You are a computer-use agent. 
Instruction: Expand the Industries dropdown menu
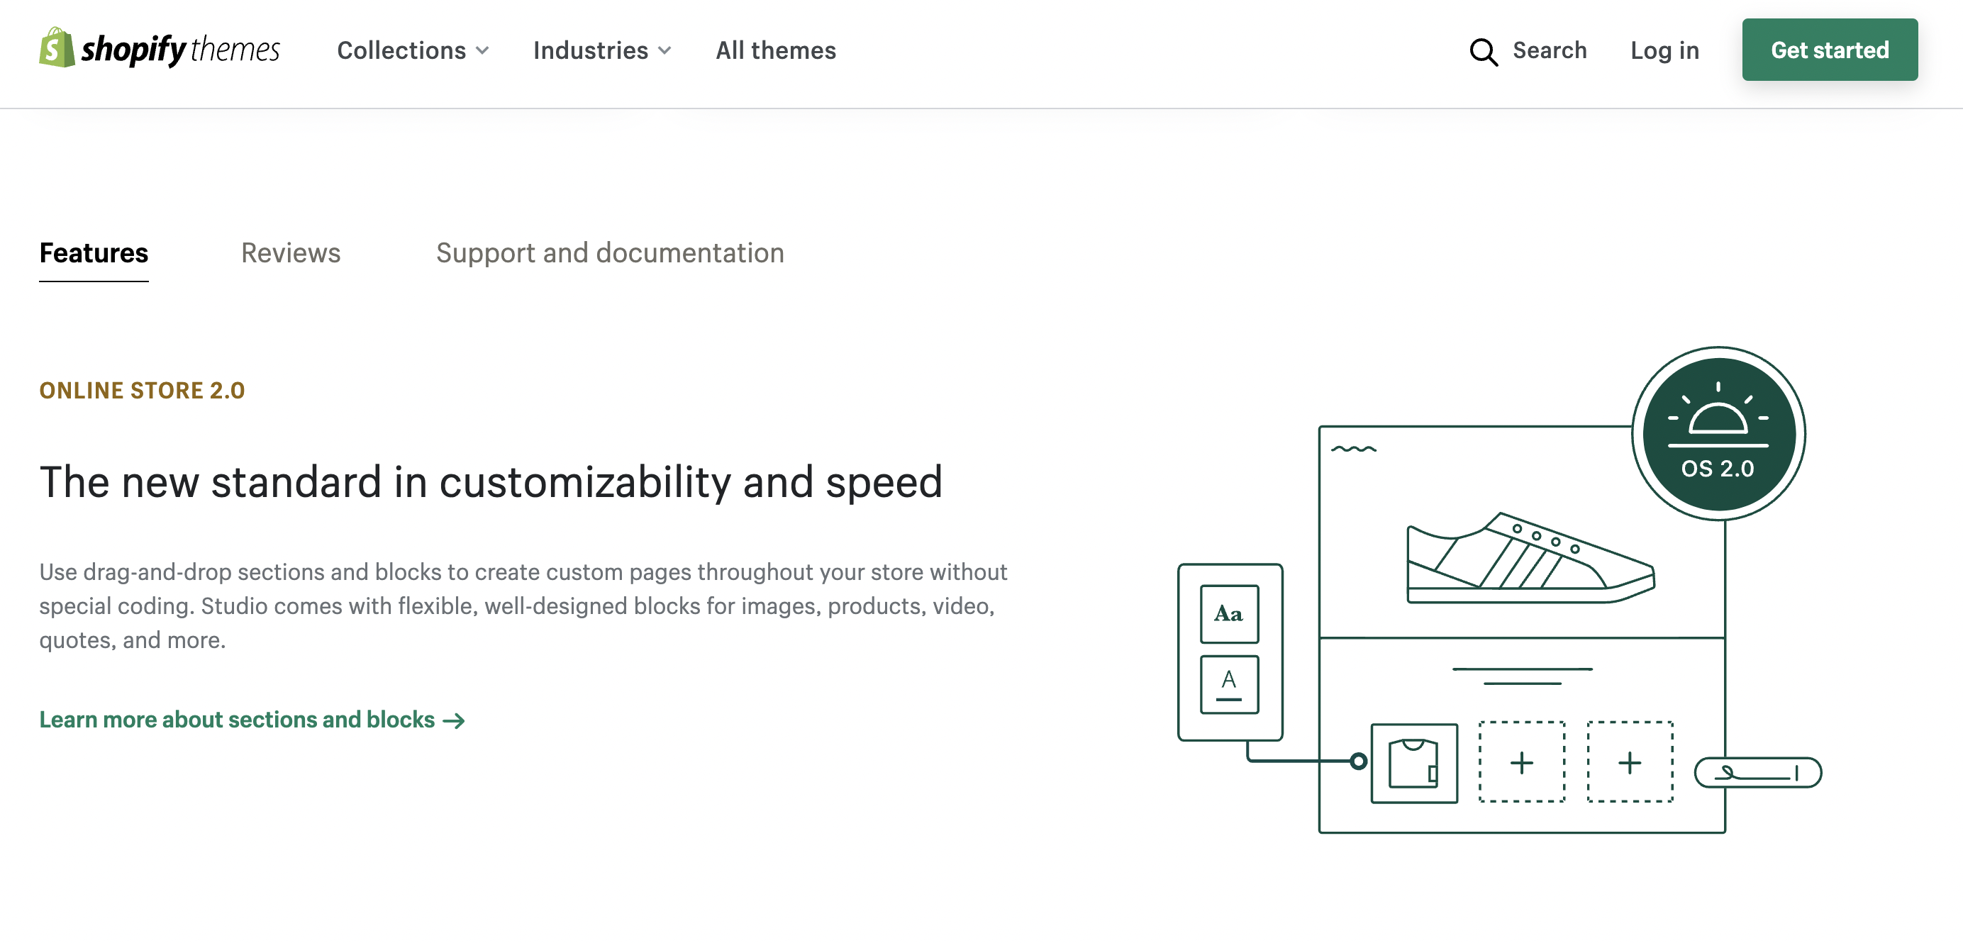coord(591,50)
